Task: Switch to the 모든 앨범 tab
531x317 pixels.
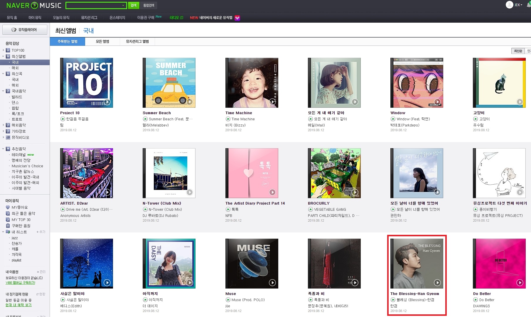Action: click(102, 41)
